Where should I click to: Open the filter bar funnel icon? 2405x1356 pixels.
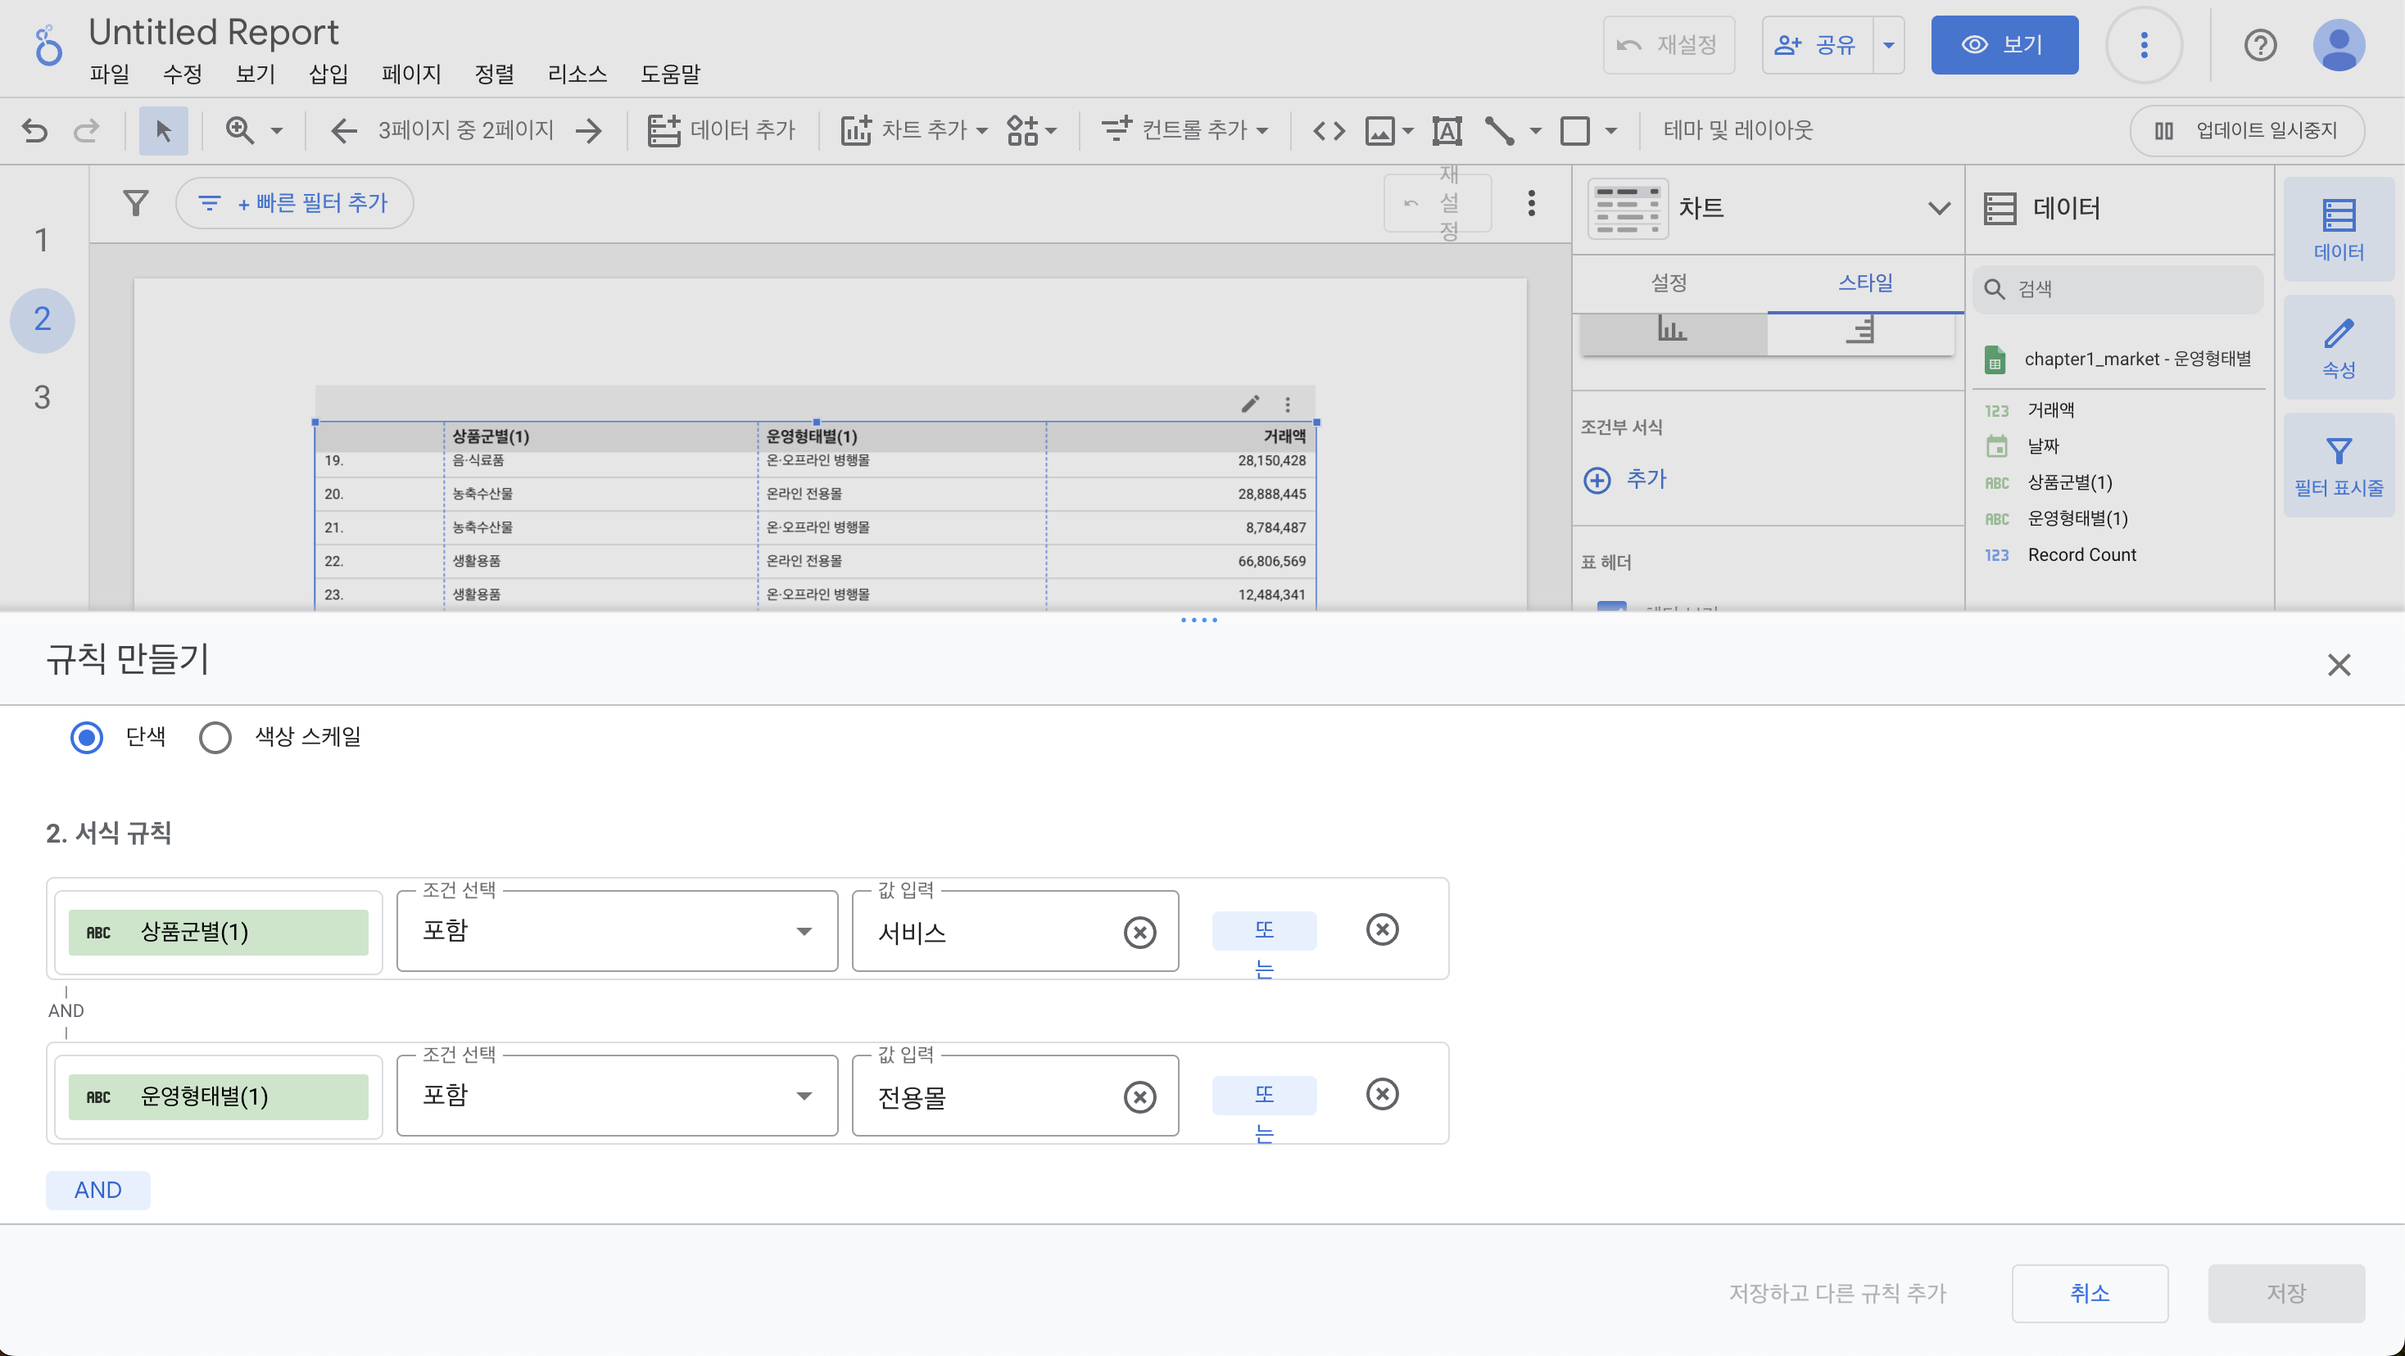tap(136, 202)
